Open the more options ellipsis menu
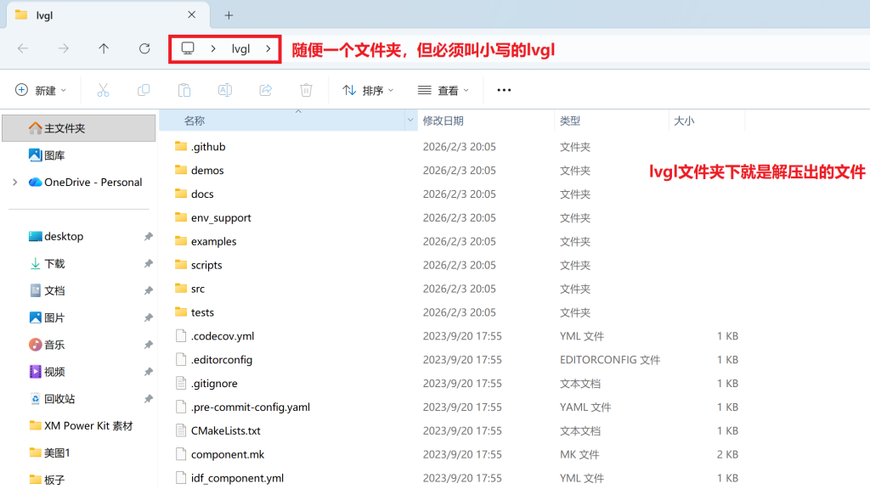This screenshot has height=489, width=870. [x=504, y=90]
